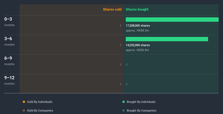Image resolution: width=223 pixels, height=114 pixels.
Task: Click shares sold zero in 6–9 months row
Action: [x=121, y=65]
